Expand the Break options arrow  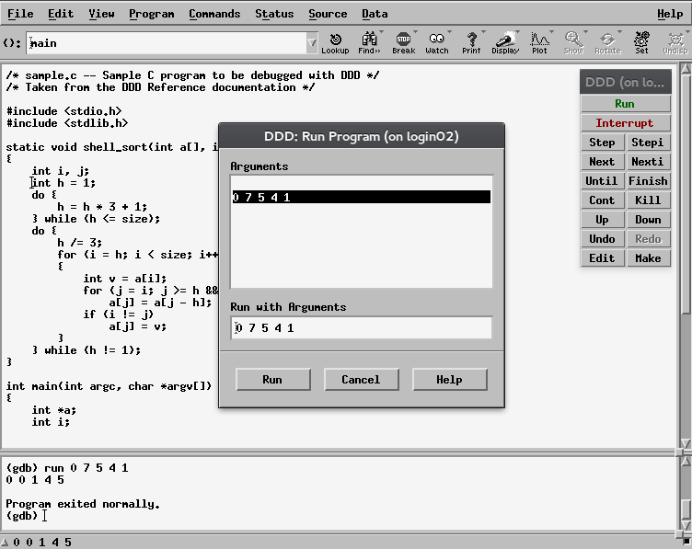tap(415, 32)
